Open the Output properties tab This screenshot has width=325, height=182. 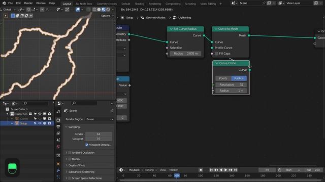pyautogui.click(x=58, y=127)
